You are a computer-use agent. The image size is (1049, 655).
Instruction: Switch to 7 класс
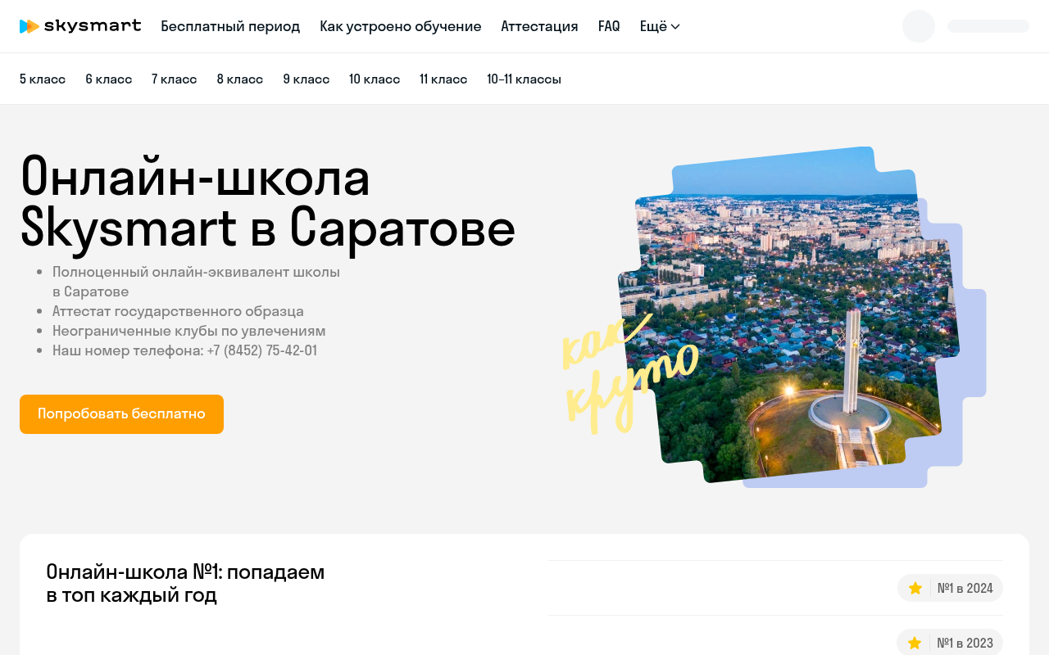click(x=175, y=79)
